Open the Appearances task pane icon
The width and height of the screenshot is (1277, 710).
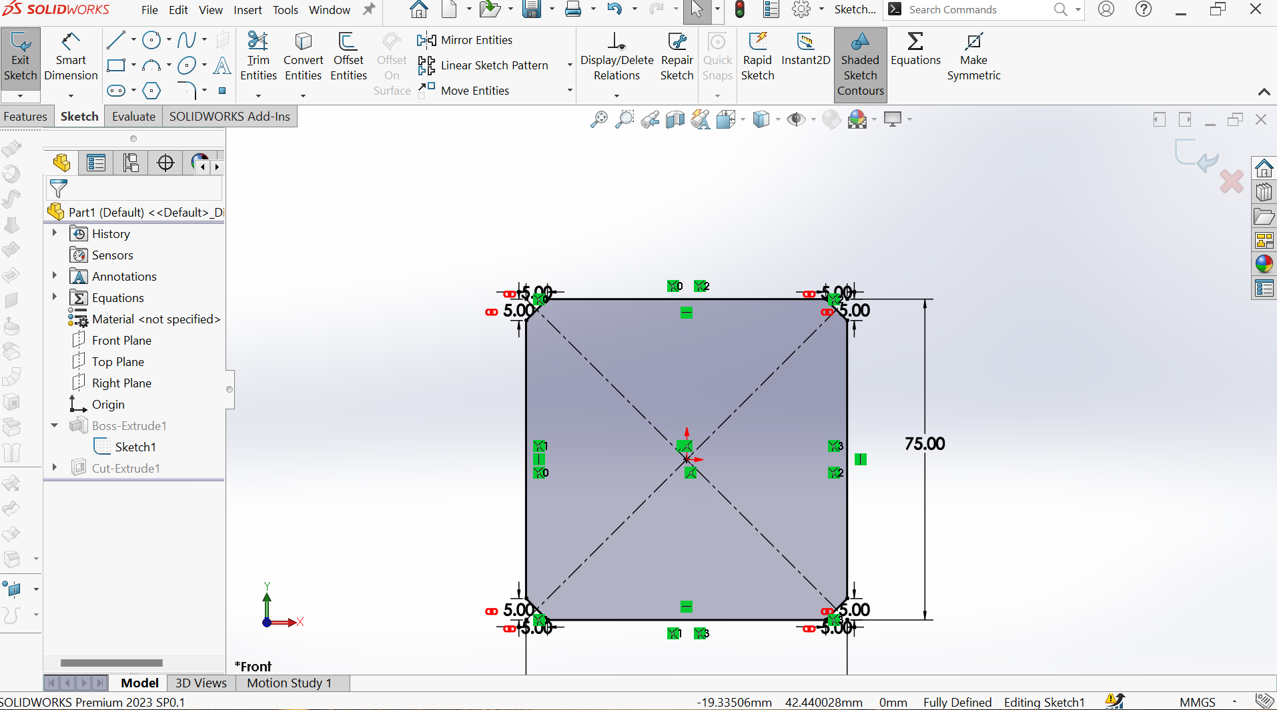point(1264,265)
